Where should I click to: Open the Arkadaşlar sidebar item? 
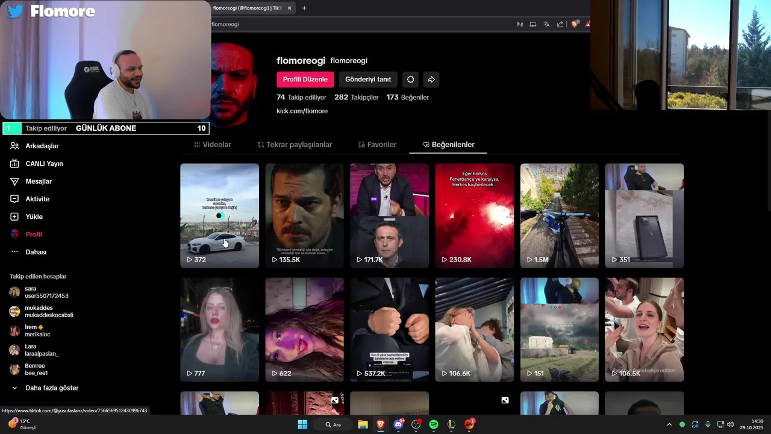pos(34,146)
